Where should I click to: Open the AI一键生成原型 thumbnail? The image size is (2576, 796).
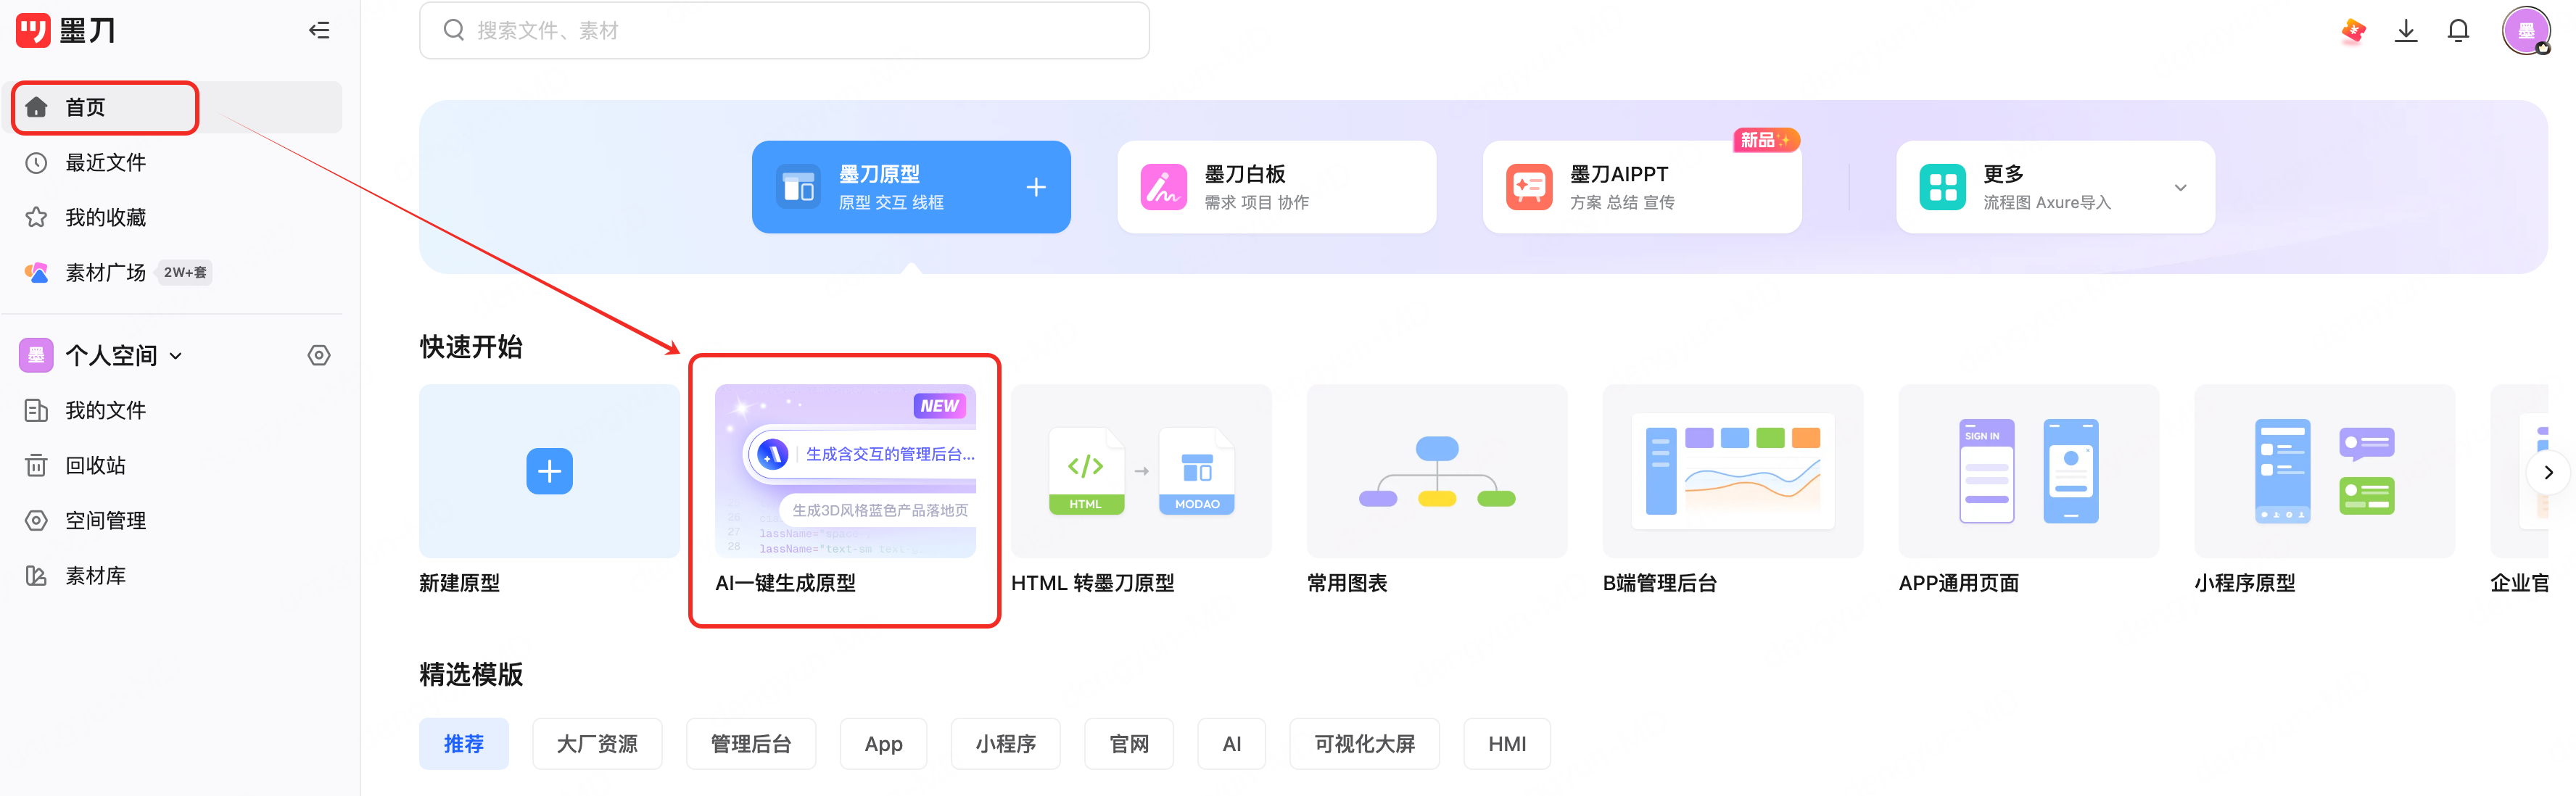pos(845,471)
